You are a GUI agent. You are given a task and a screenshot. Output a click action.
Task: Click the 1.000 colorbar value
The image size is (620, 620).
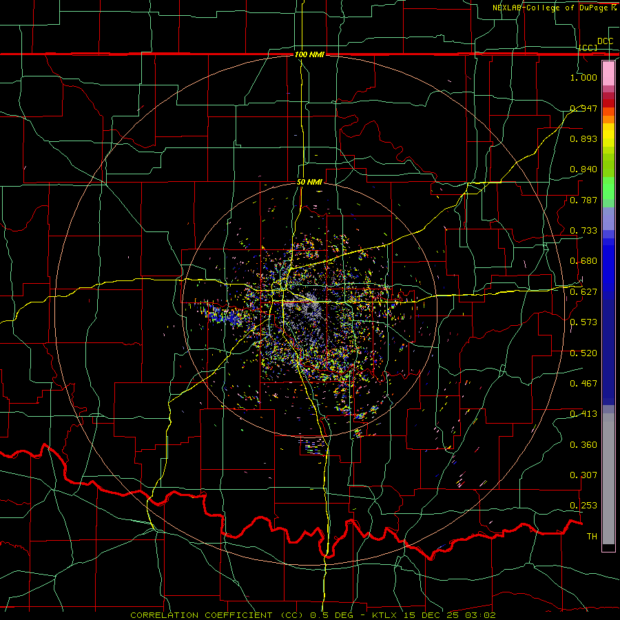point(583,77)
